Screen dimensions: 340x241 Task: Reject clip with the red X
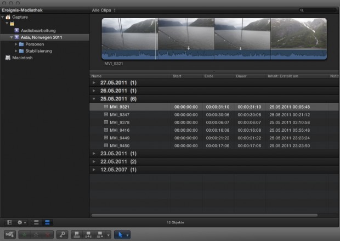tap(48, 234)
